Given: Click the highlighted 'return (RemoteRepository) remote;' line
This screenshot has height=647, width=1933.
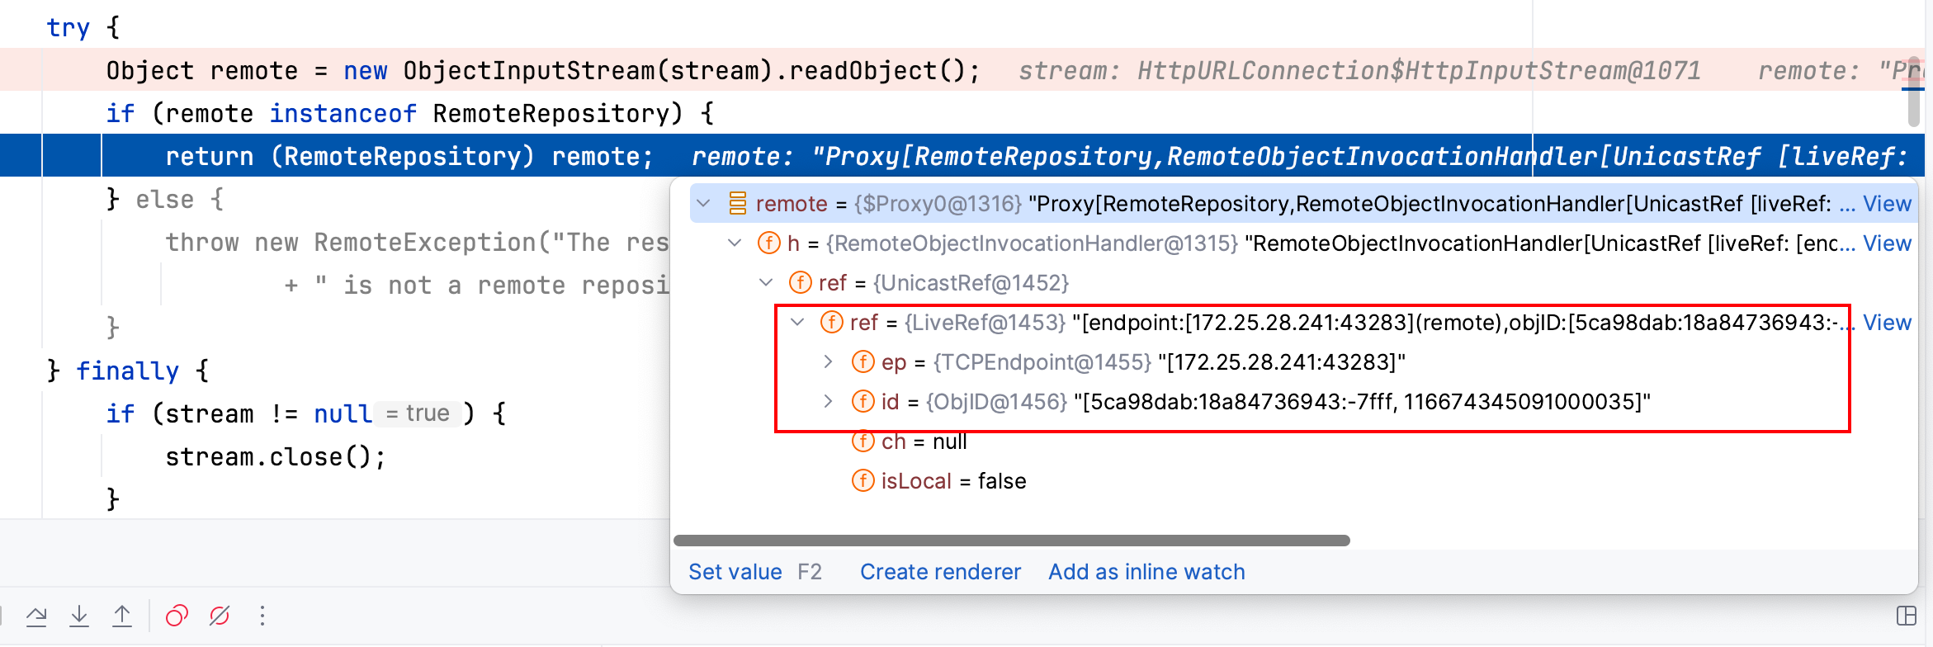Looking at the screenshot, I should point(409,156).
